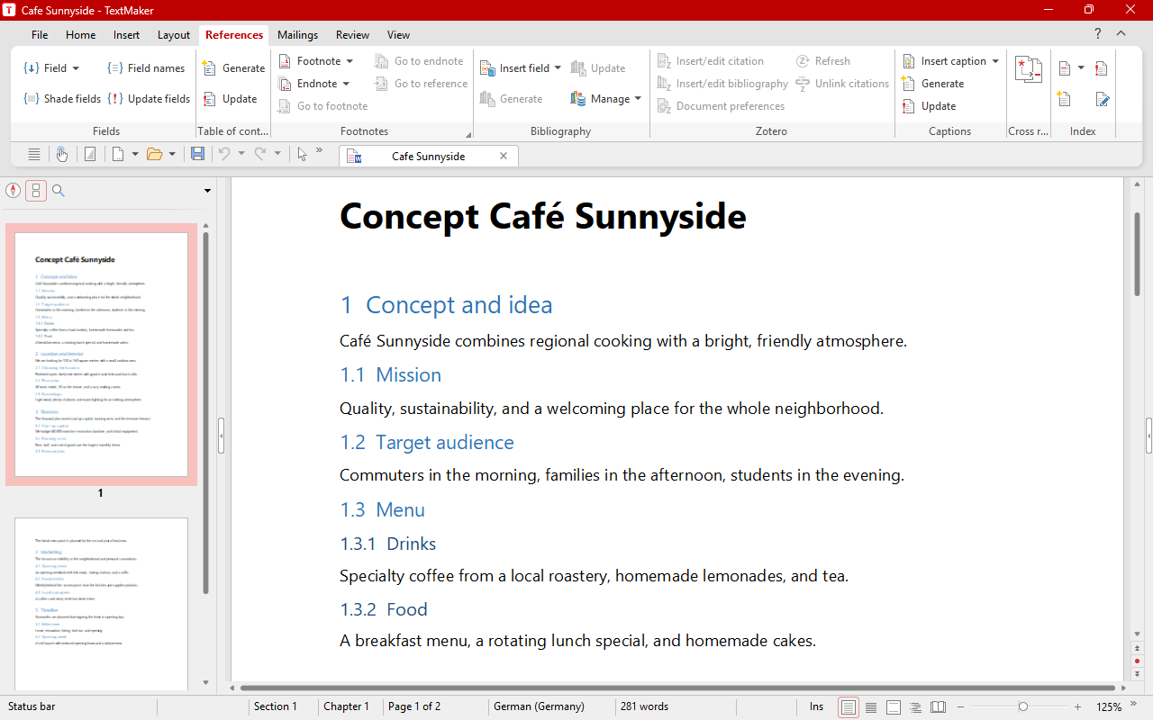Switch to the View ribbon tab

(x=398, y=35)
